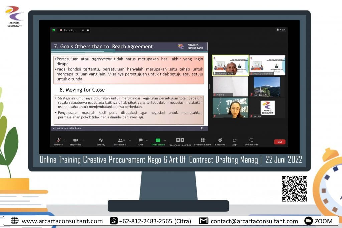
Task: Click the green Share Screen icon
Action: point(158,140)
